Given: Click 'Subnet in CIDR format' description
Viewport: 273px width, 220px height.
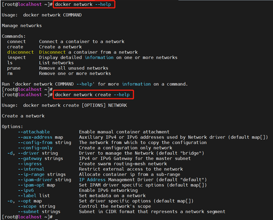Looking at the screenshot, I should point(152,211).
